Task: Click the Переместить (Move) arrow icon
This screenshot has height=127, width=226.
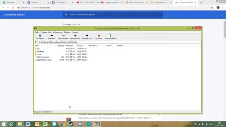Action: tap(87, 36)
